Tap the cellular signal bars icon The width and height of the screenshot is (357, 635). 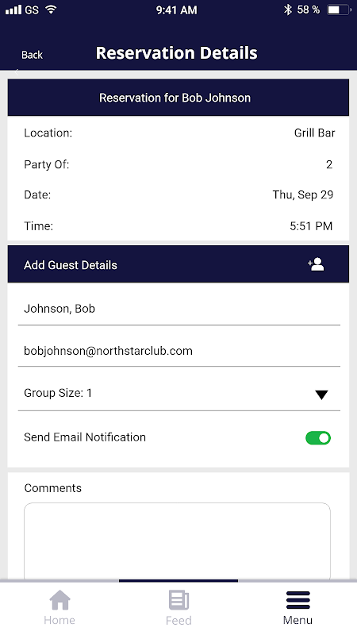coord(13,10)
